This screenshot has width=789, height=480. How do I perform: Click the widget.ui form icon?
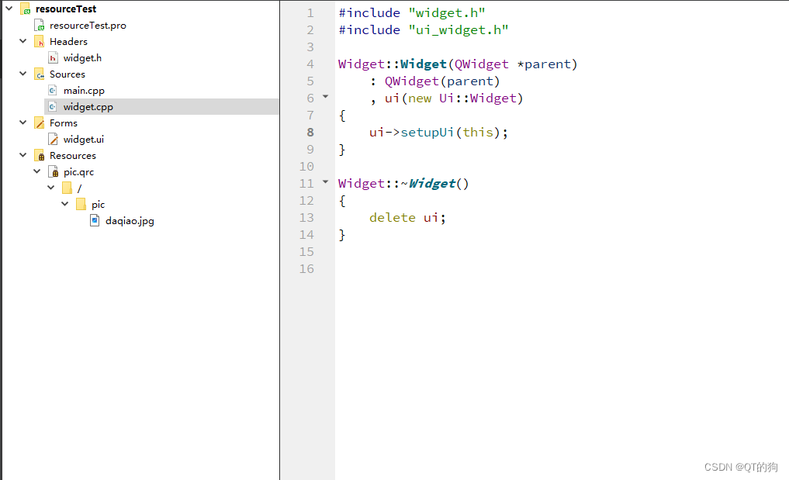pos(53,140)
